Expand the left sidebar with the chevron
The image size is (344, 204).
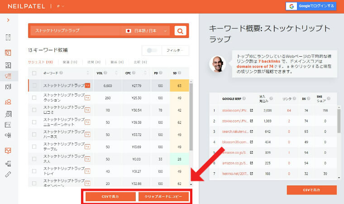coord(8,20)
